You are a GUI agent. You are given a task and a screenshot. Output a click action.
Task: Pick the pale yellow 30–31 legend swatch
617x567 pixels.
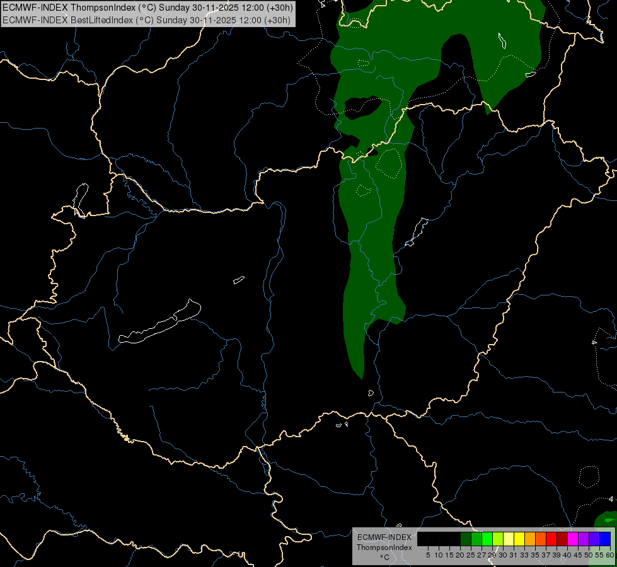tap(509, 539)
